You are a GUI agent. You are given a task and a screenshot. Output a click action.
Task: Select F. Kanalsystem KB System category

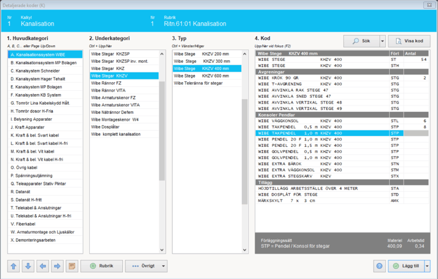(45, 95)
